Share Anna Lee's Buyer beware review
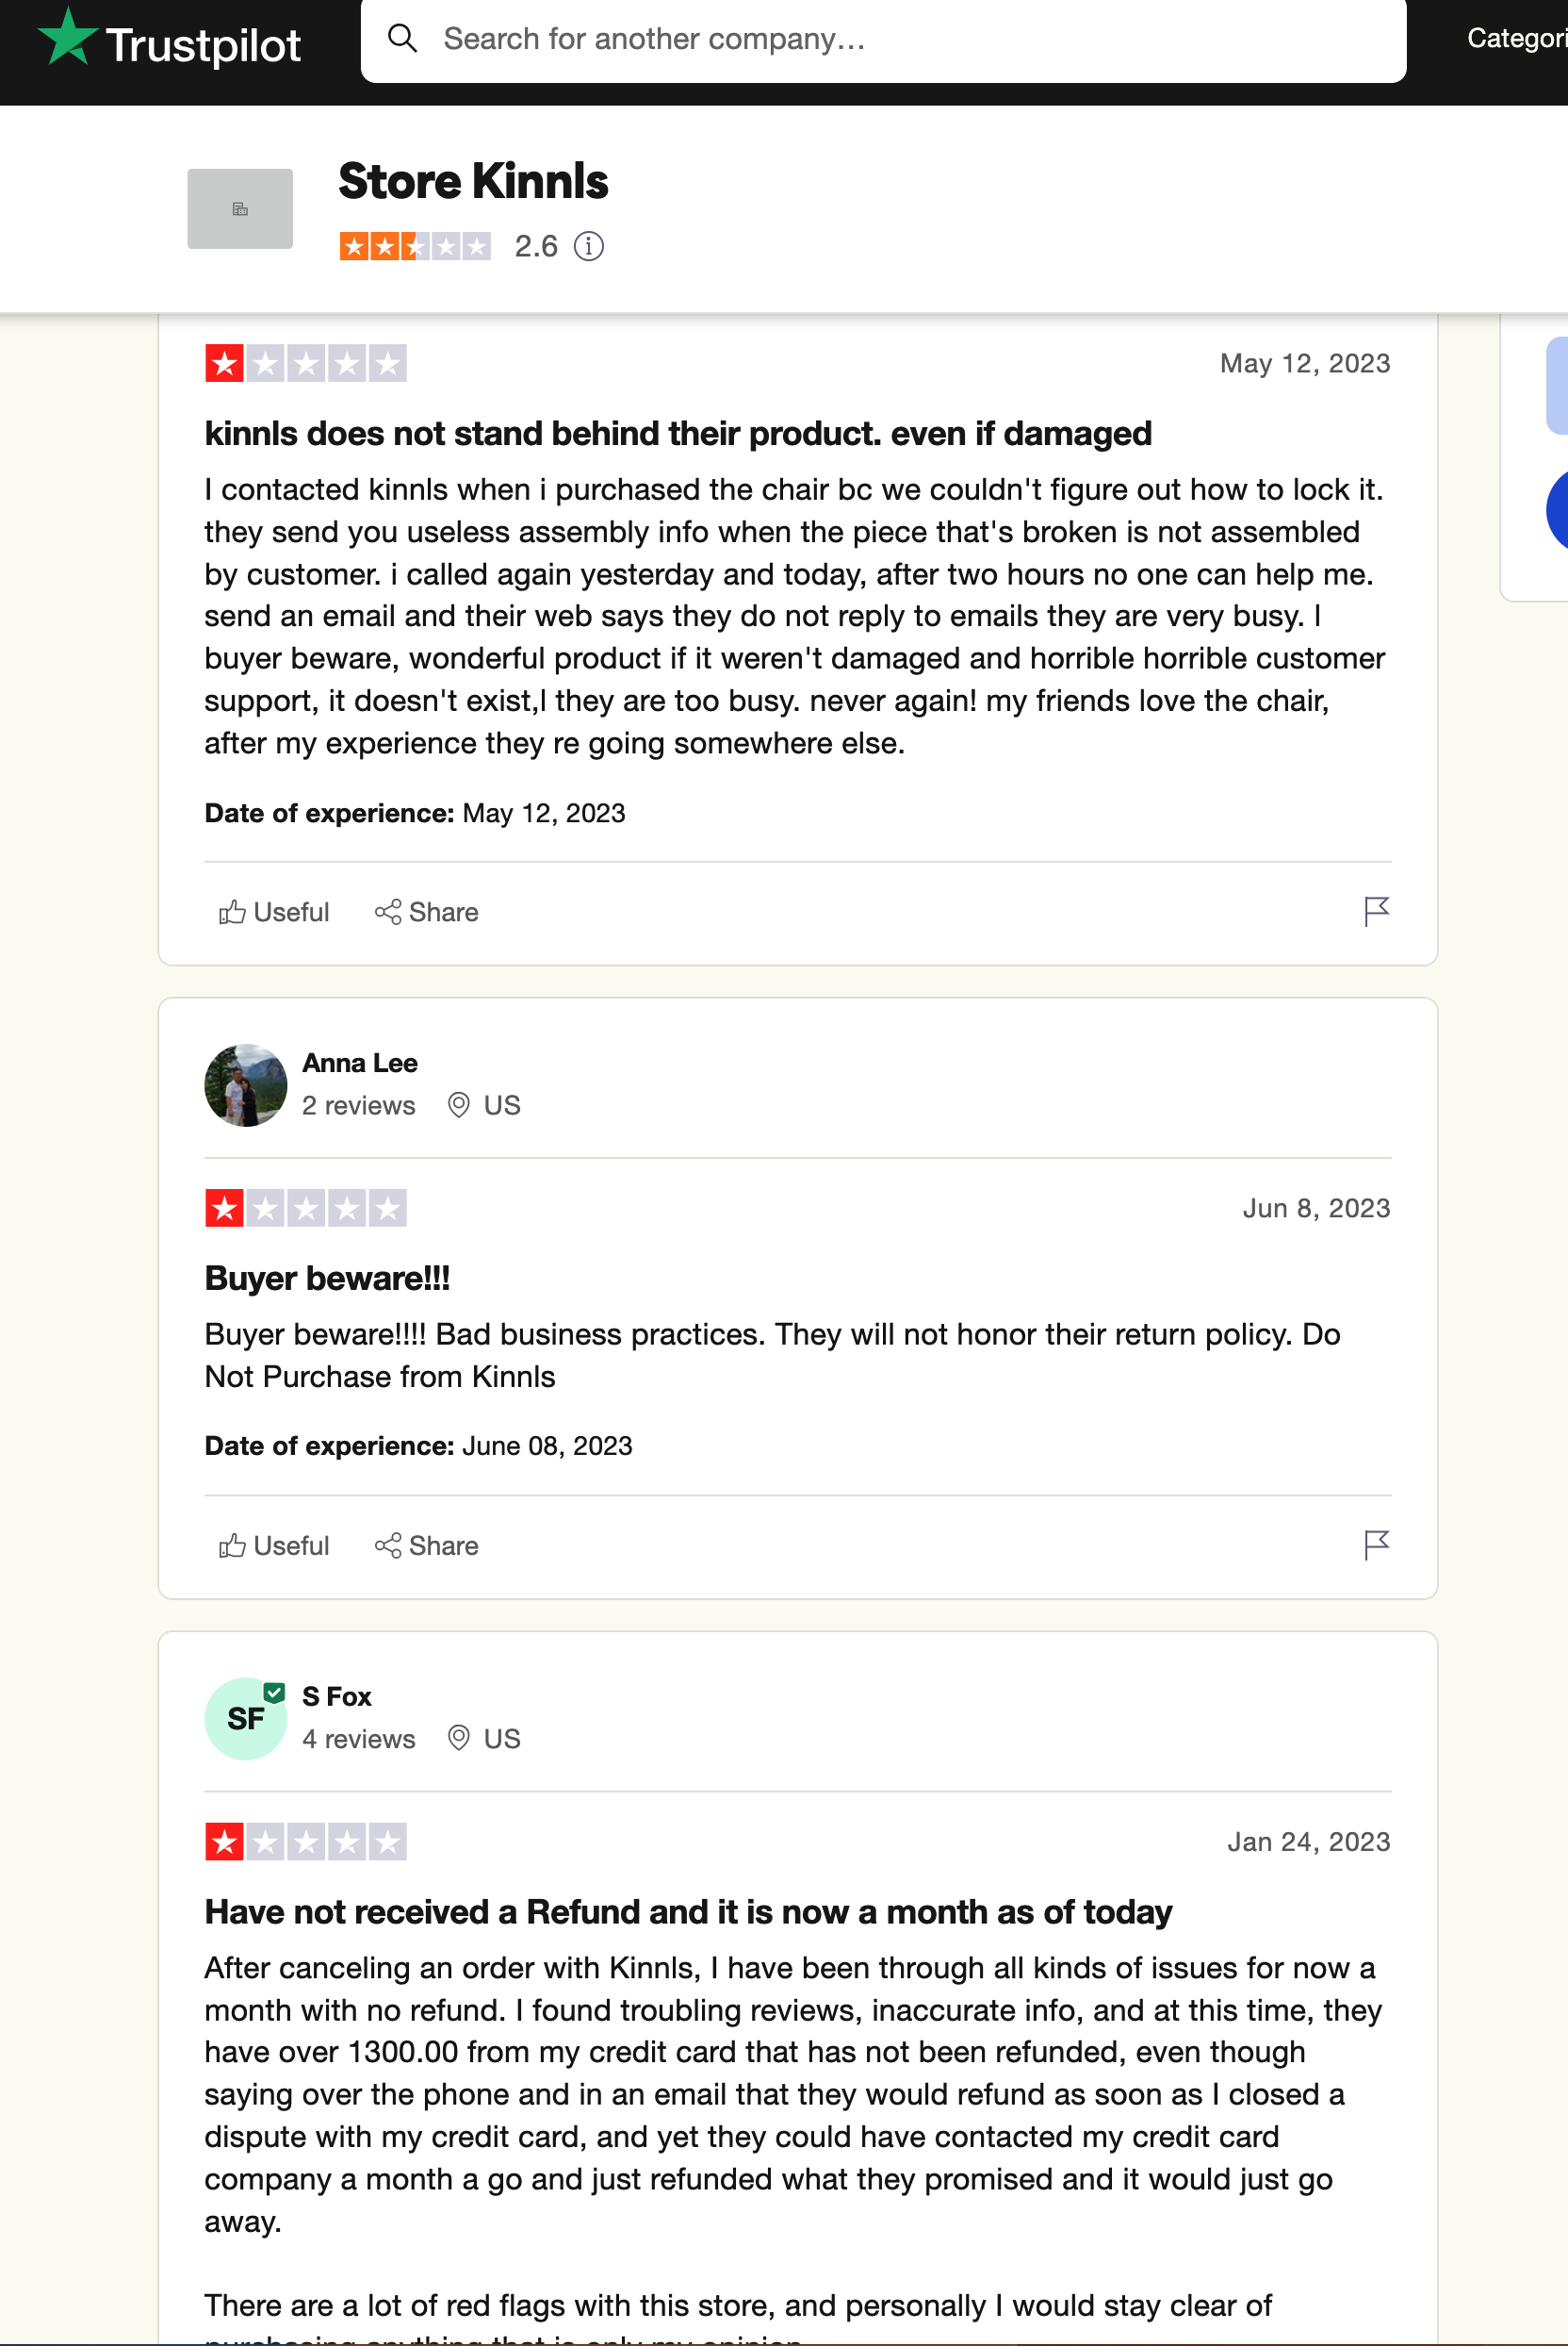1568x2346 pixels. coord(426,1545)
